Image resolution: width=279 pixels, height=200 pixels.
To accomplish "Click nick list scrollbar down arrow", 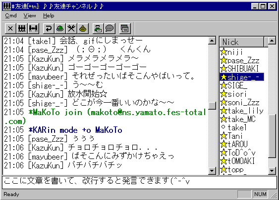I will click(x=272, y=171).
